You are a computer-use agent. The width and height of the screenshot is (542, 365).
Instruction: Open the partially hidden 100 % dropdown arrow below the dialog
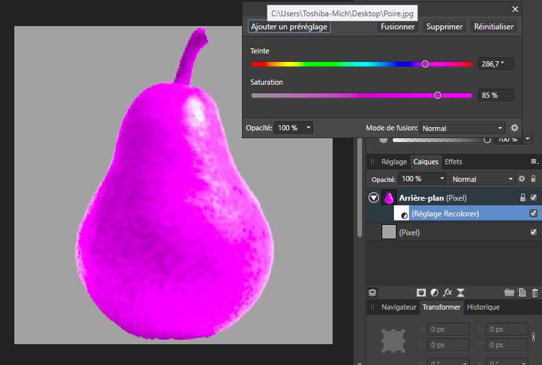[x=528, y=138]
